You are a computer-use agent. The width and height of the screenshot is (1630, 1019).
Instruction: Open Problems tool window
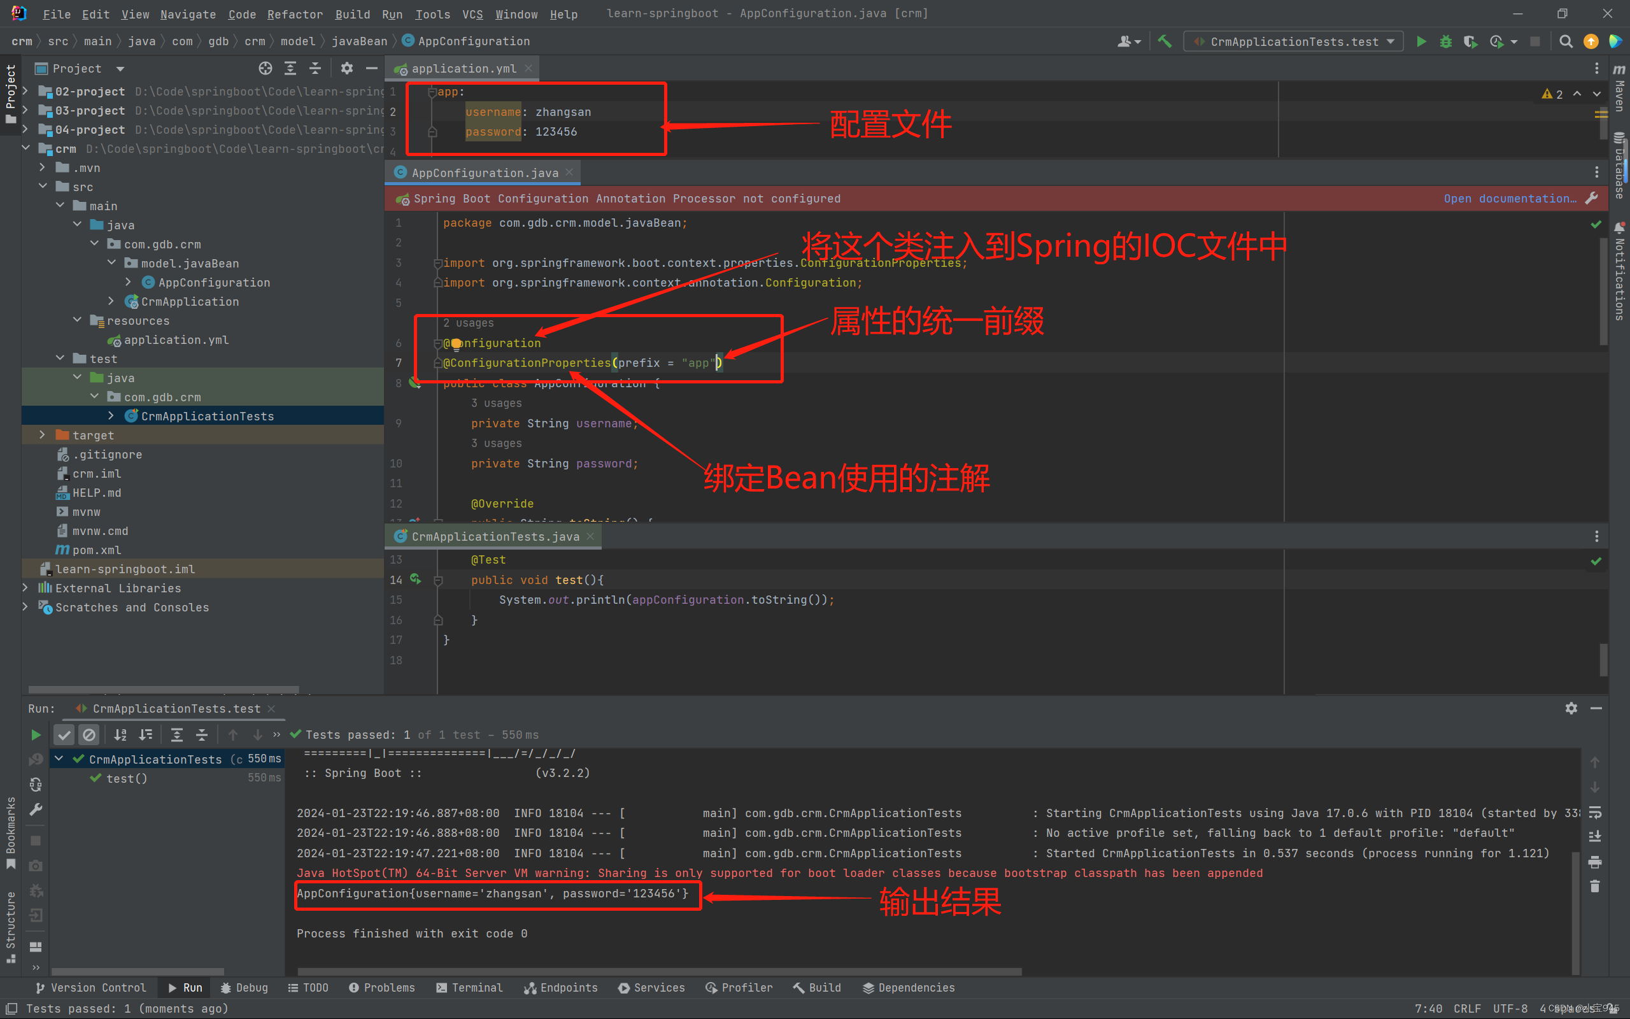[x=382, y=987]
